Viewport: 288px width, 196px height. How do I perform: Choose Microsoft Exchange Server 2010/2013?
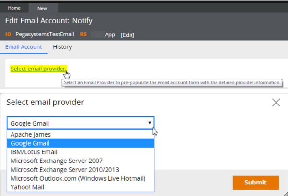click(80, 170)
